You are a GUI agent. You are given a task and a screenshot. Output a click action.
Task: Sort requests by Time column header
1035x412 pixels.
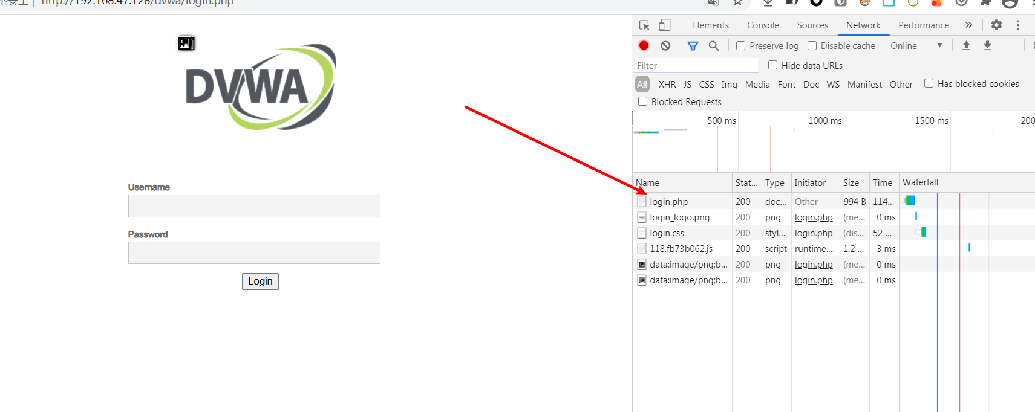[x=884, y=182]
